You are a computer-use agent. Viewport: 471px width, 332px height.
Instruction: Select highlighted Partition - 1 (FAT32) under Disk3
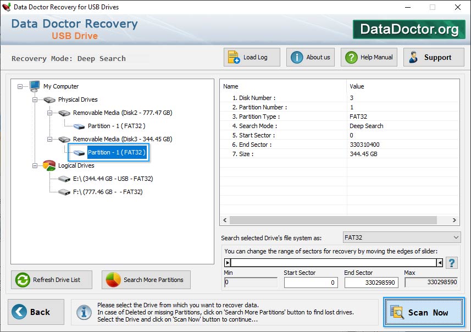pos(117,153)
